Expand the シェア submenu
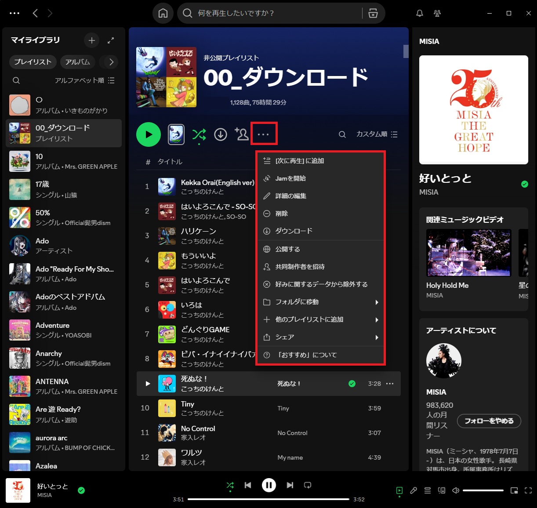The width and height of the screenshot is (537, 508). (321, 337)
